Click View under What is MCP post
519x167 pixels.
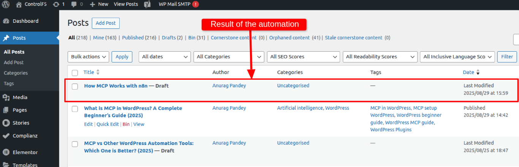pos(139,124)
